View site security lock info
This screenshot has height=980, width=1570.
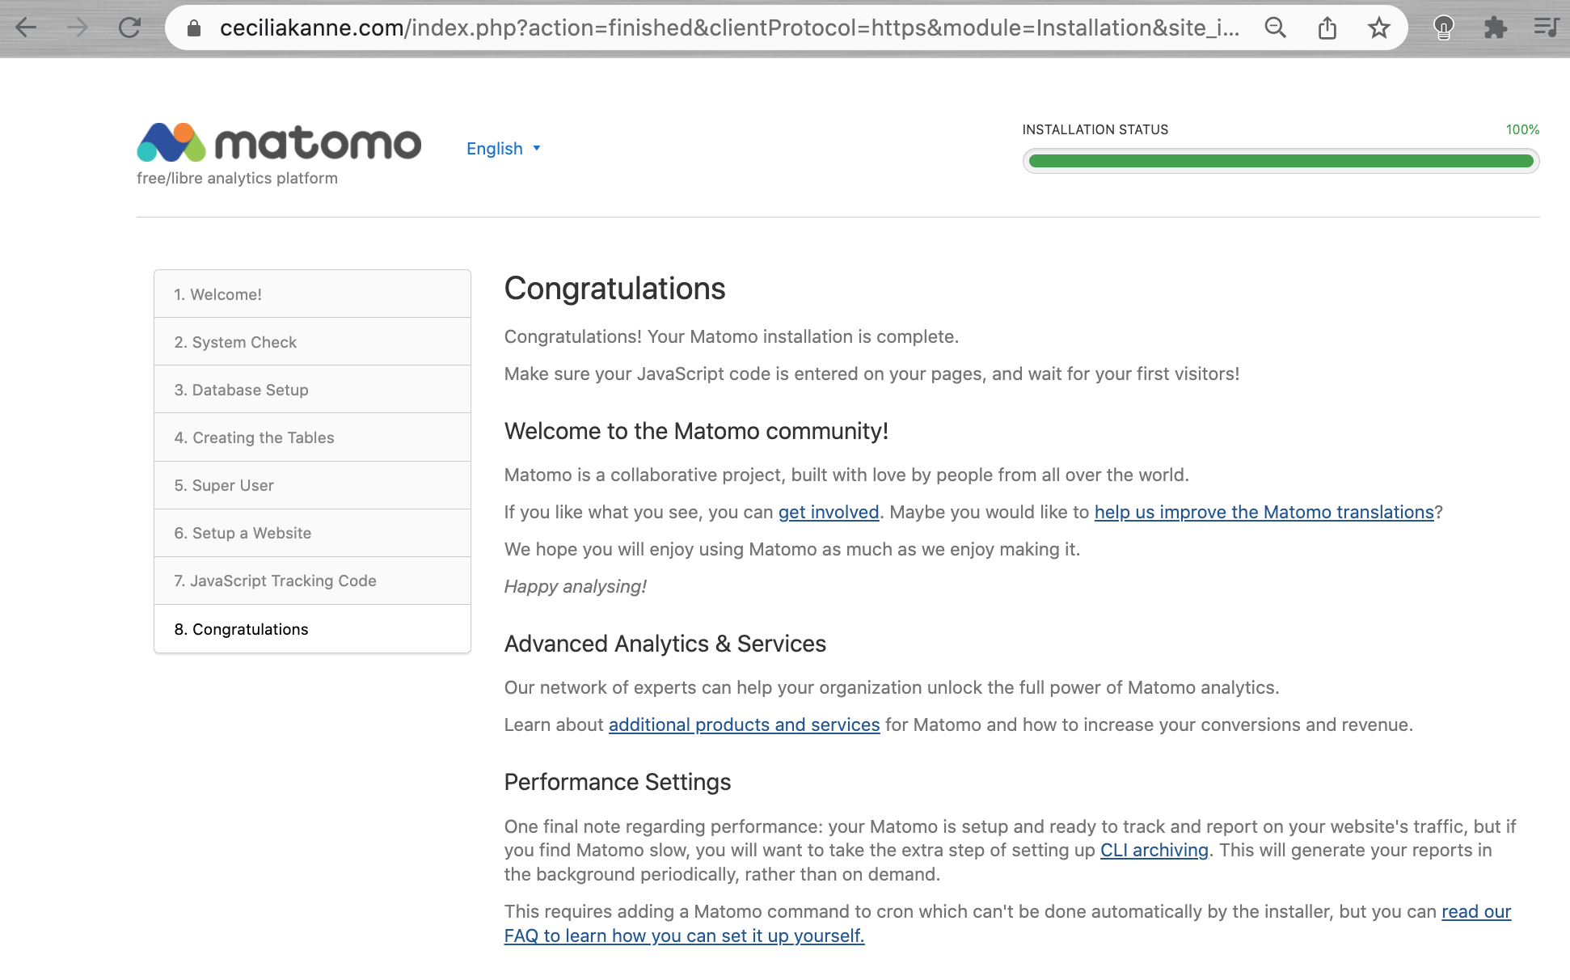click(193, 28)
